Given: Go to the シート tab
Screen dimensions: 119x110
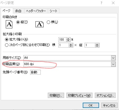Looking at the screenshot, I should pyautogui.click(x=53, y=11).
